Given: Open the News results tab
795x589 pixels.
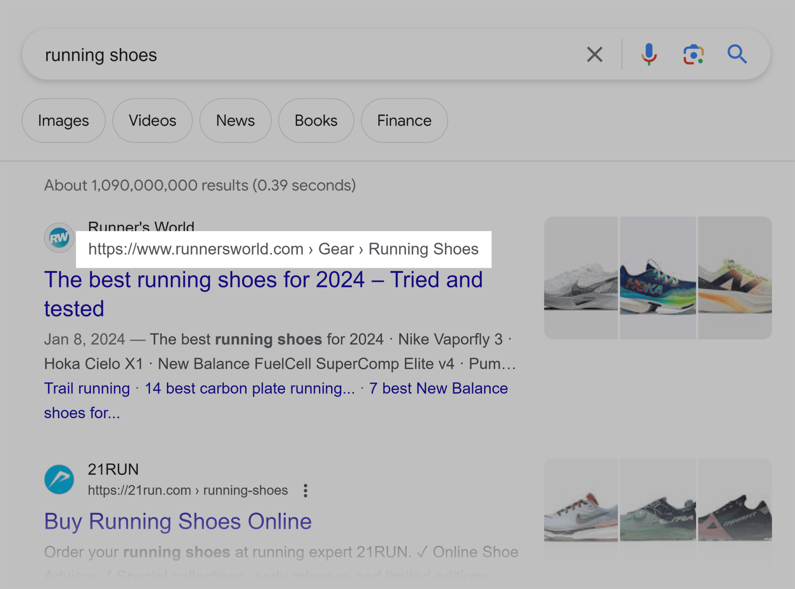Looking at the screenshot, I should pyautogui.click(x=234, y=120).
